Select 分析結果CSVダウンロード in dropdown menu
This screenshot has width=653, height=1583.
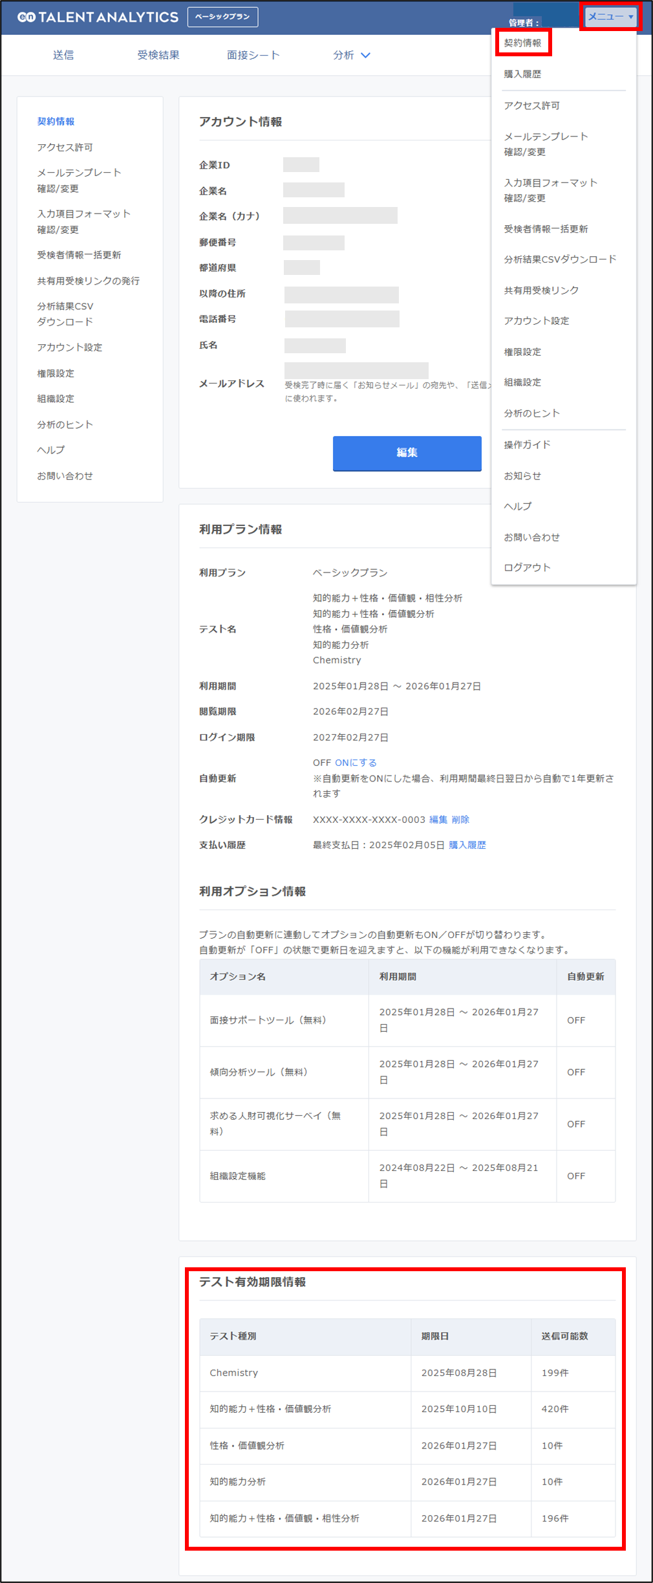coord(560,259)
